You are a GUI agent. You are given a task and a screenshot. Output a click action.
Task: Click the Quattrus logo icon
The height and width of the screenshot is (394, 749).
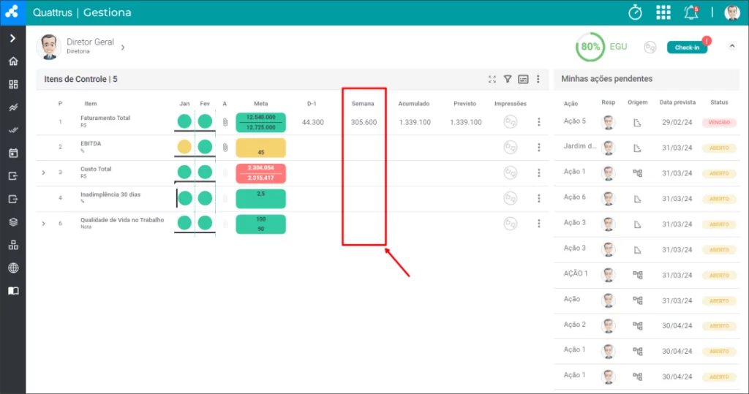click(x=12, y=12)
